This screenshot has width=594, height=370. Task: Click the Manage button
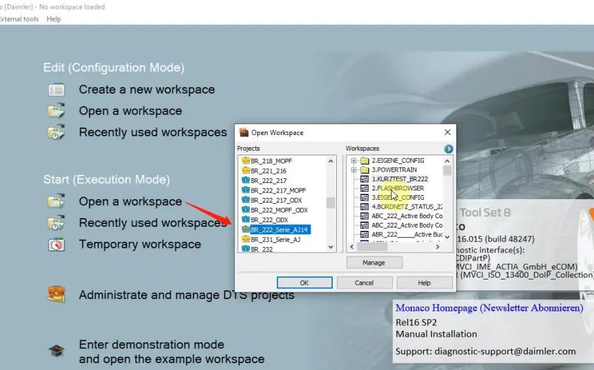(x=374, y=263)
